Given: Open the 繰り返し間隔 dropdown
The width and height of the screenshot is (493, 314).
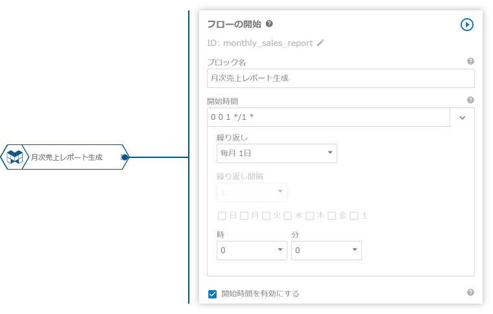Looking at the screenshot, I should click(x=252, y=192).
